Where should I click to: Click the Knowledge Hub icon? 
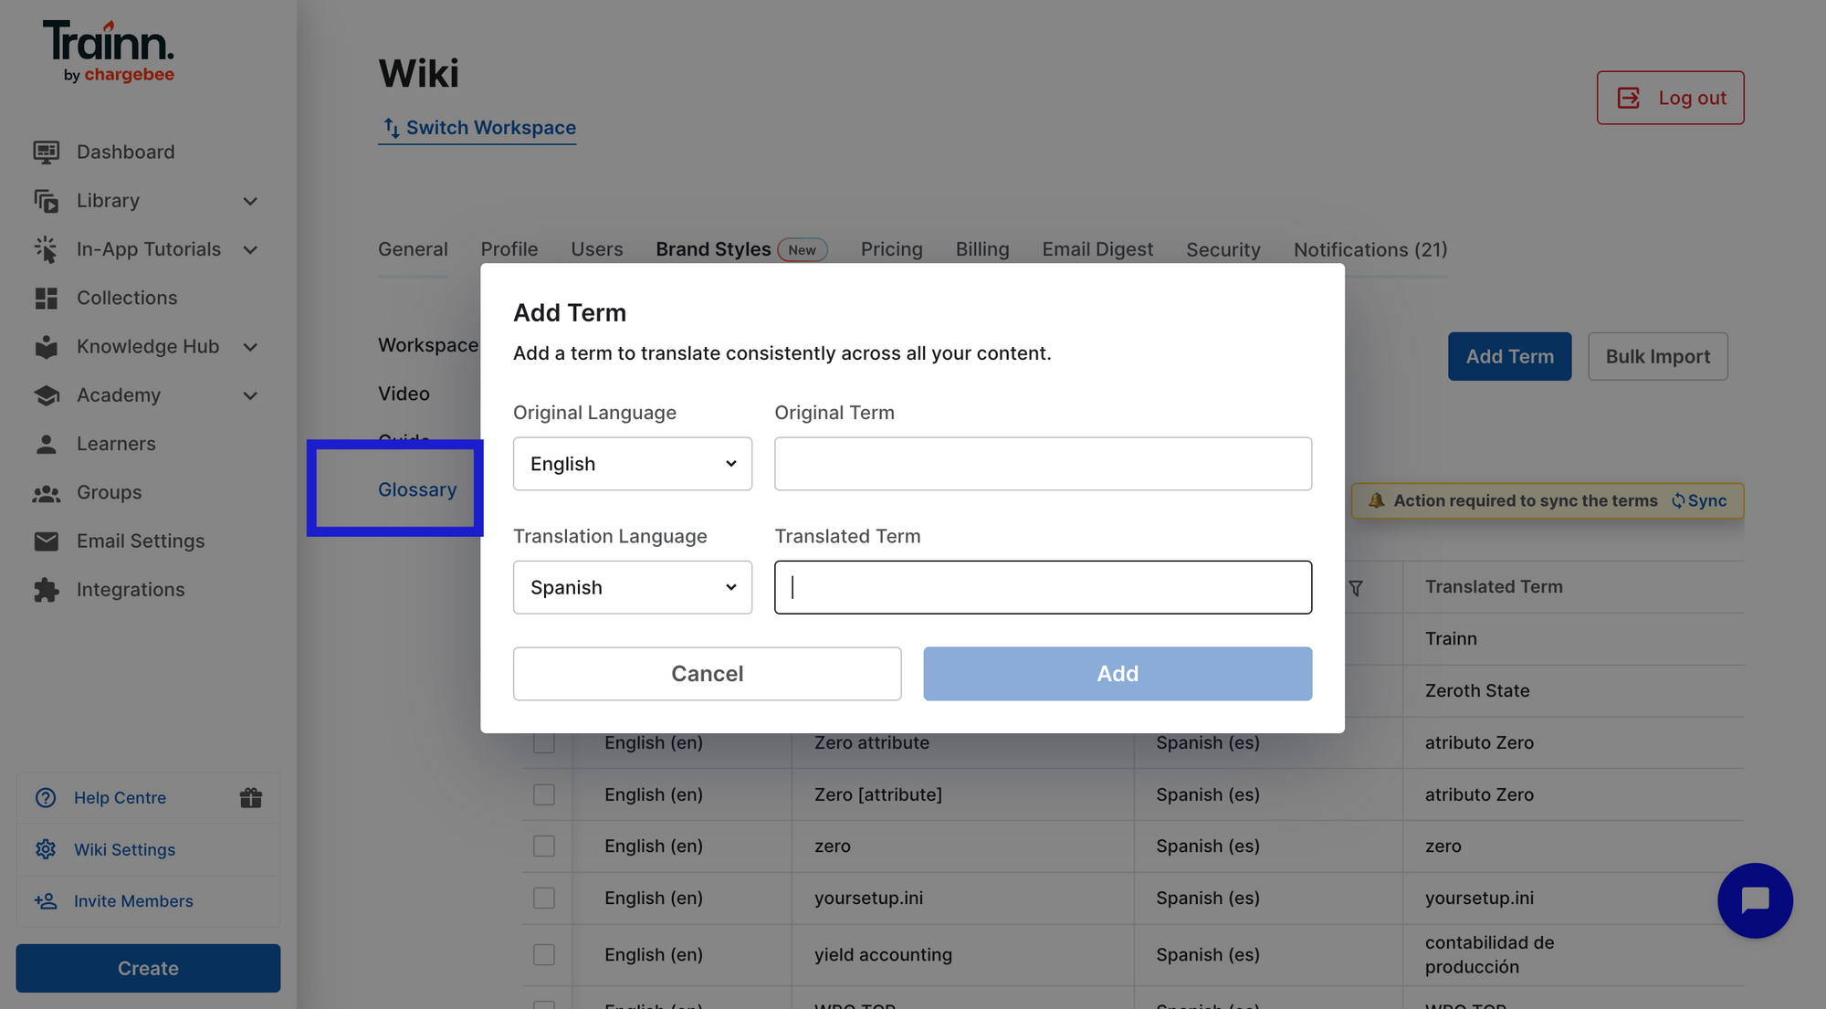(x=47, y=347)
